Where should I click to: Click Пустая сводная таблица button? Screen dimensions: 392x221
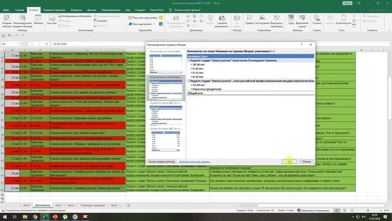pos(162,161)
